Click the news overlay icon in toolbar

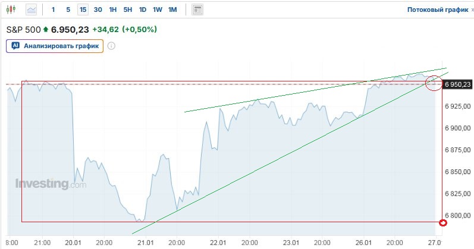197,10
